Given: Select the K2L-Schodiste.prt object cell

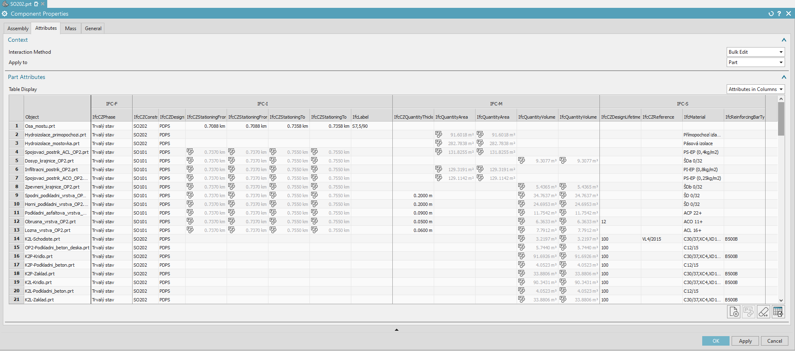Looking at the screenshot, I should click(x=57, y=239).
